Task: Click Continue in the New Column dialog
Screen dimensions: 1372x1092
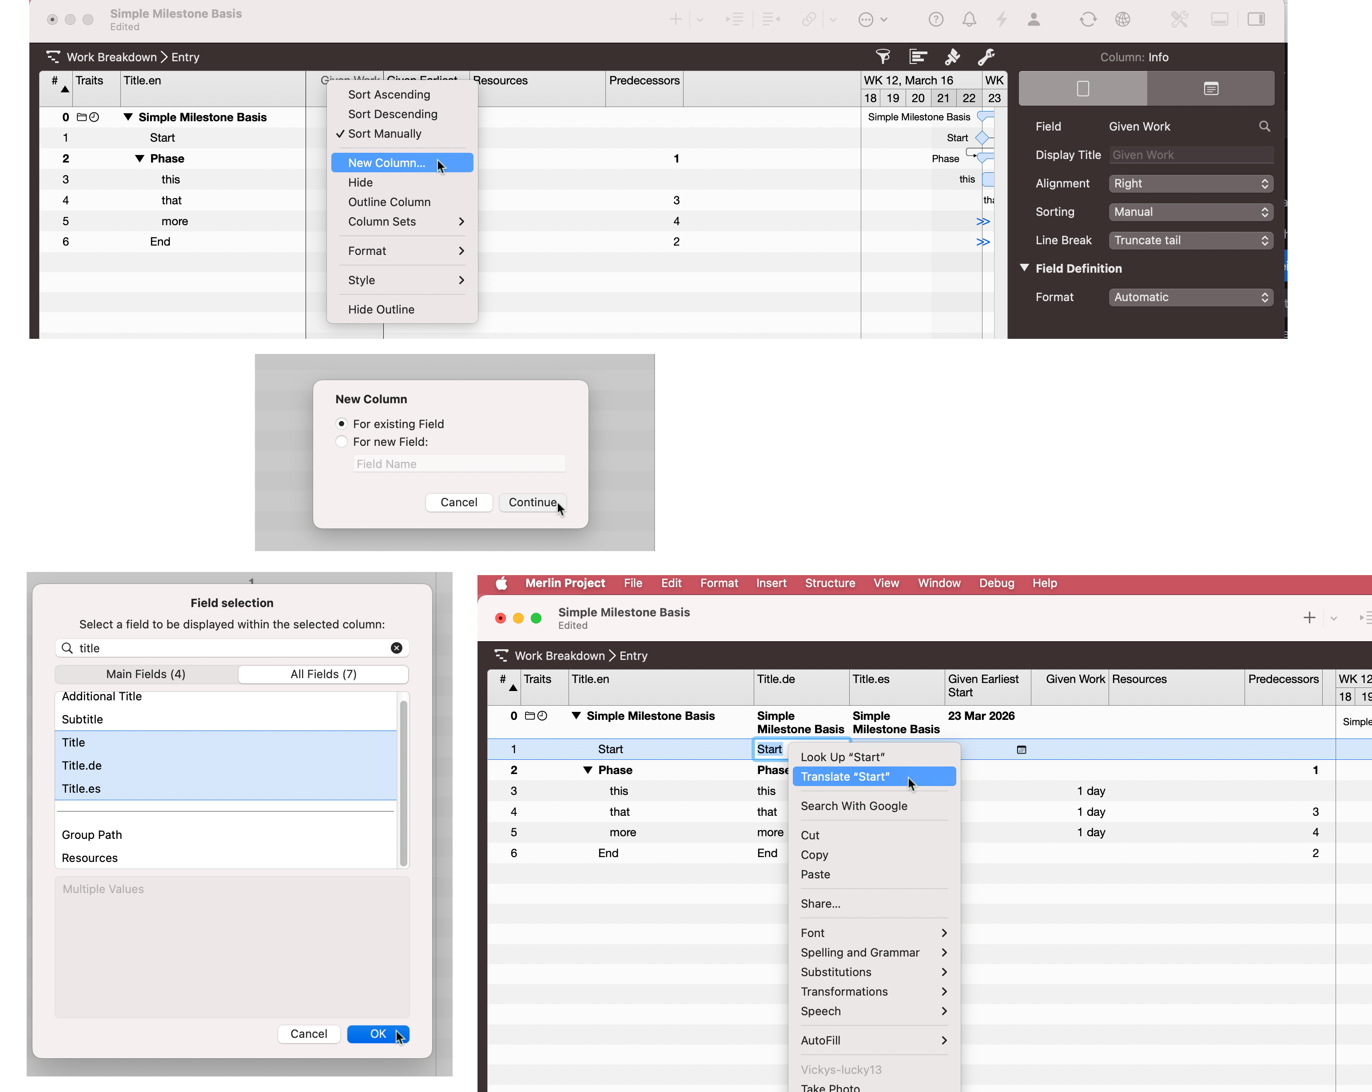Action: (x=532, y=502)
